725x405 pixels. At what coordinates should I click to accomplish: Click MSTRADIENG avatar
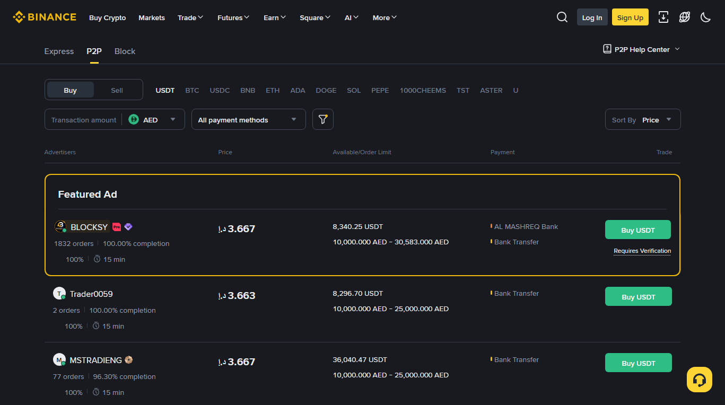[59, 360]
